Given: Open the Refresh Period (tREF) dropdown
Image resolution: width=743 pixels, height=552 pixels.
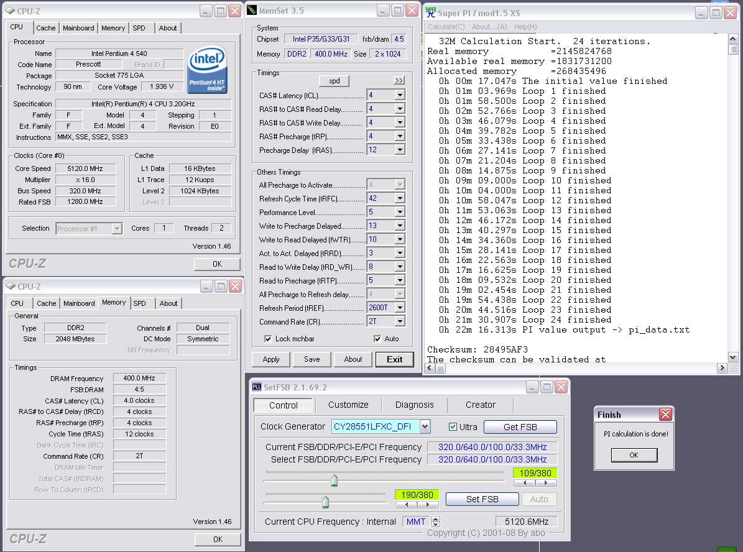Looking at the screenshot, I should [400, 308].
